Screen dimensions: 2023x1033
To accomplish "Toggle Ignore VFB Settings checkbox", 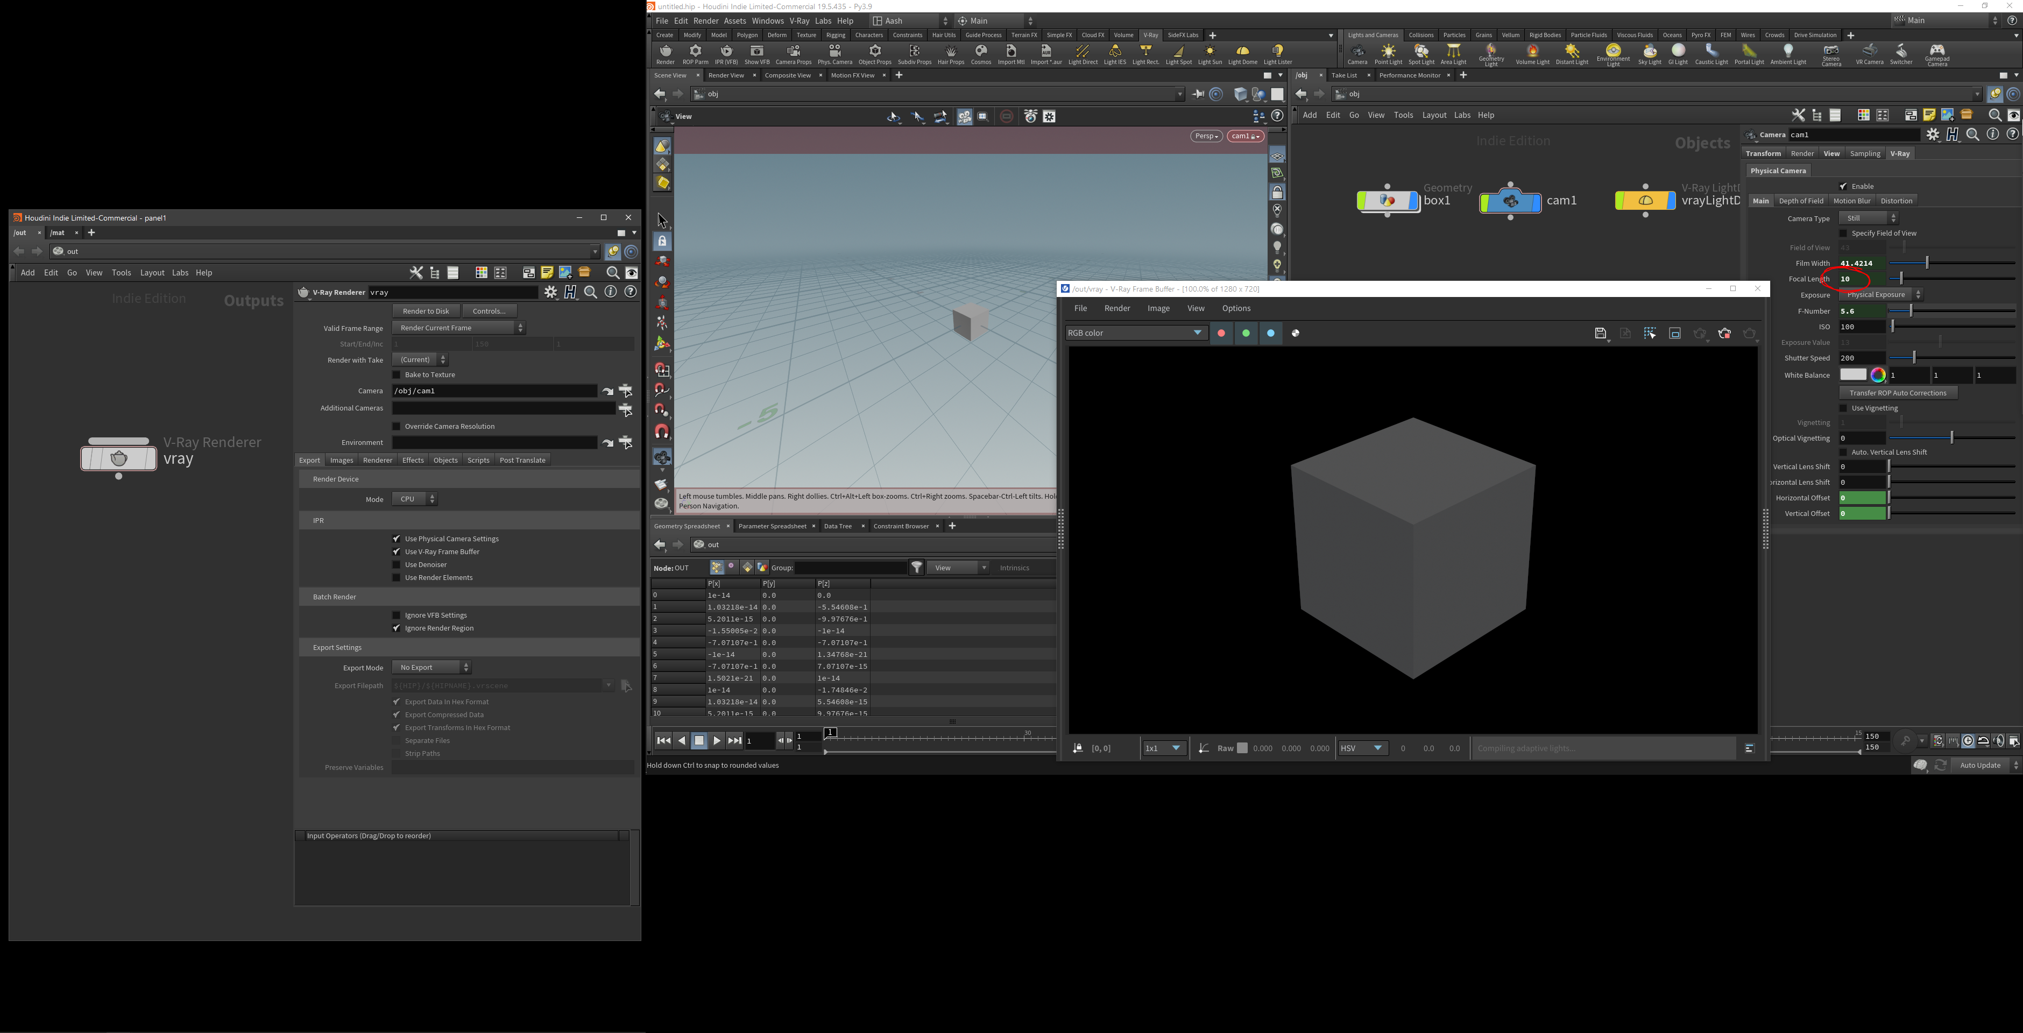I will 397,616.
